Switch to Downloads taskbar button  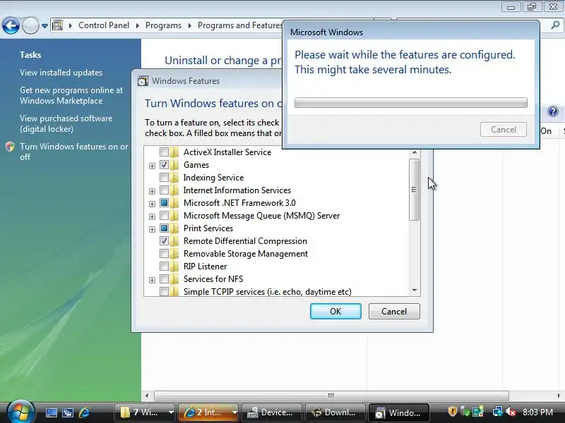coord(335,412)
